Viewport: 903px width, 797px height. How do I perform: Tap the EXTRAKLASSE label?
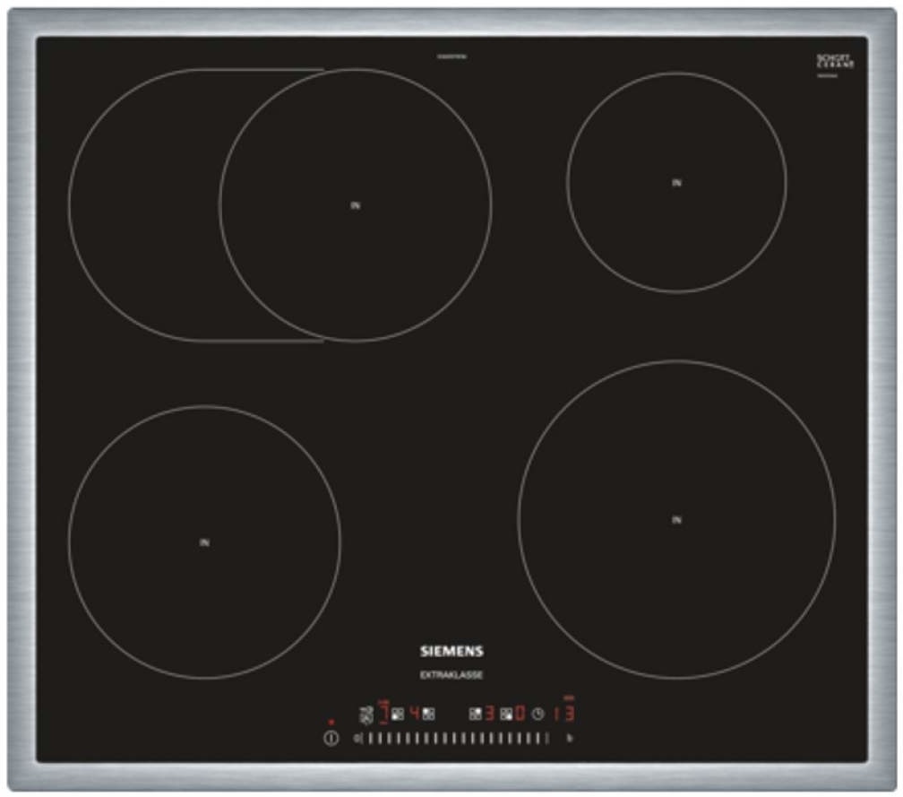coord(451,675)
